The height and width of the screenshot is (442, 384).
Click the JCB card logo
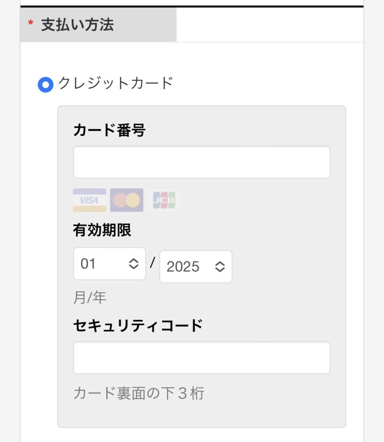tap(164, 200)
